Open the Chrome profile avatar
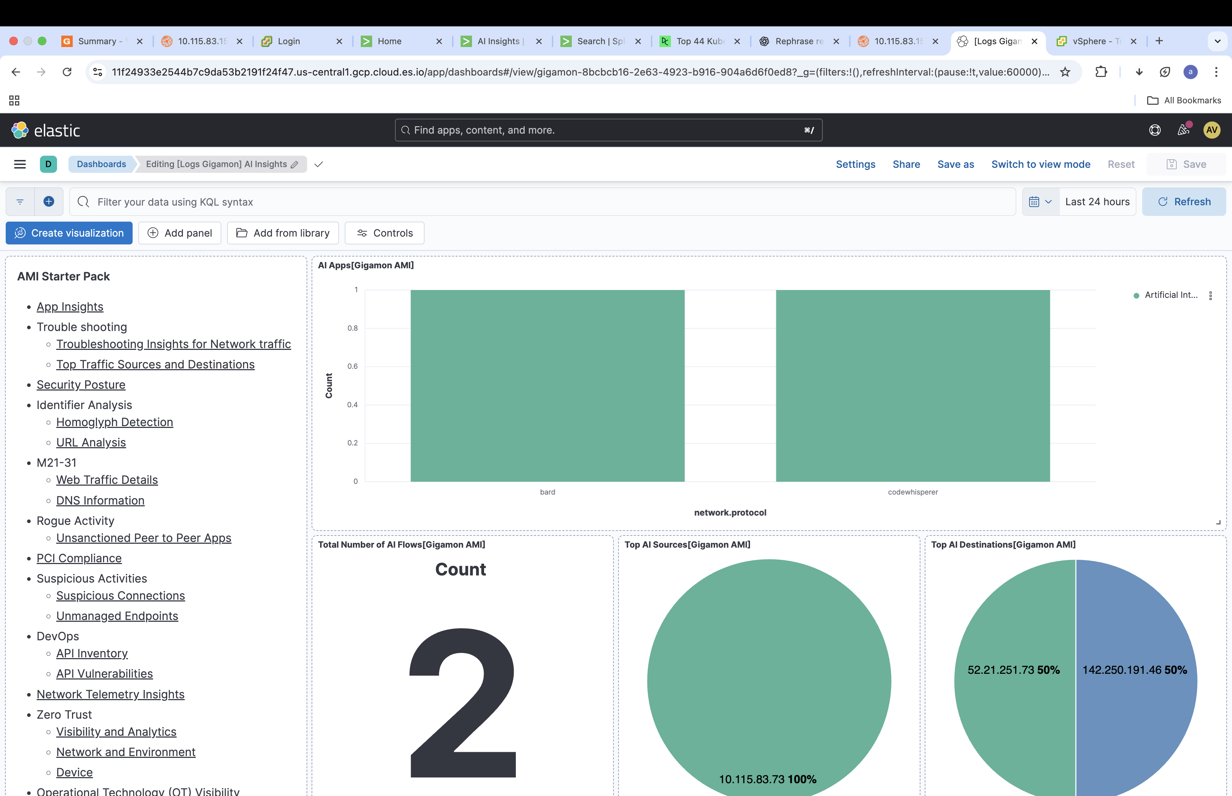Screen dimensions: 1232x796 [x=1191, y=72]
